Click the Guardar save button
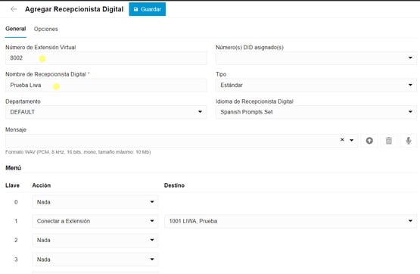 pyautogui.click(x=148, y=9)
